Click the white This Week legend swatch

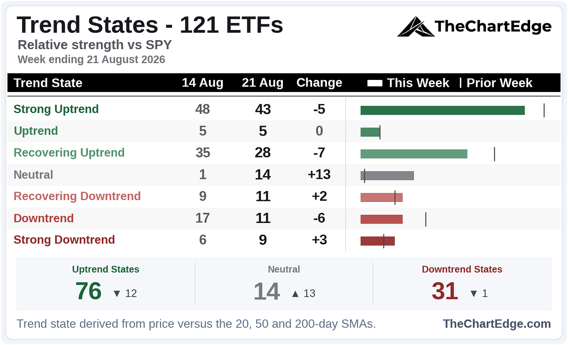375,83
